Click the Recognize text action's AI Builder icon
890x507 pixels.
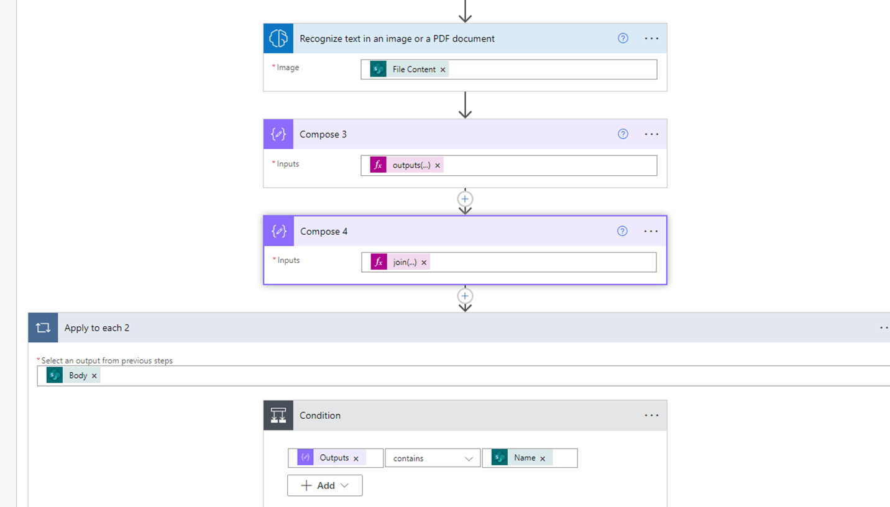click(x=278, y=39)
